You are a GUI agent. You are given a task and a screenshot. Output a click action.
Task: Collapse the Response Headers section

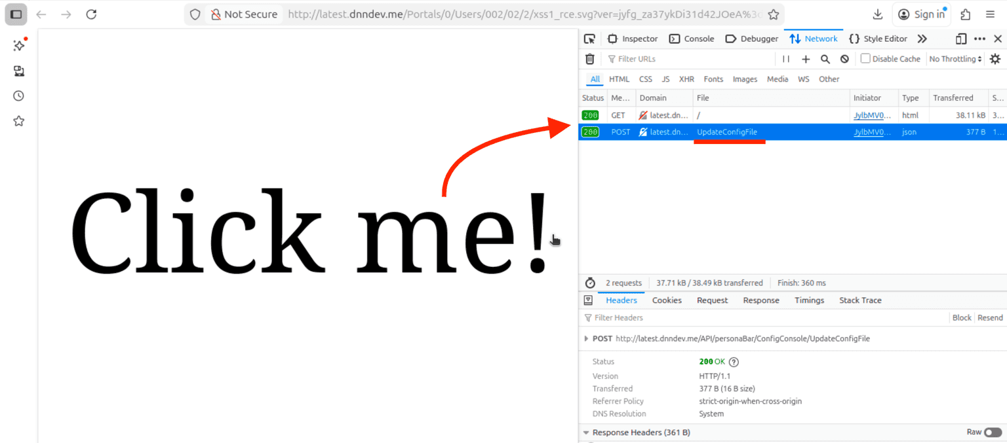point(586,433)
